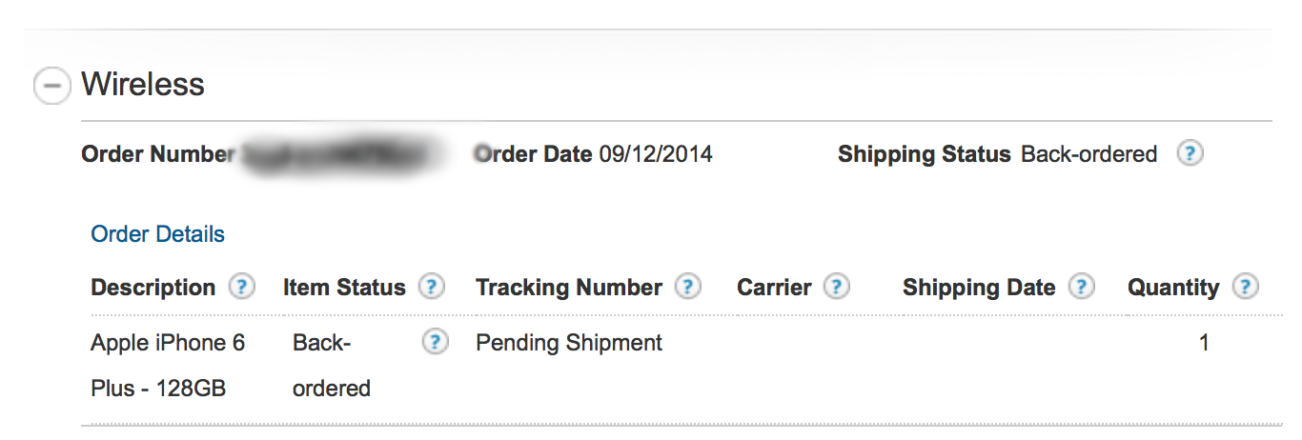Click the Description column help icon
The image size is (1302, 440).
coord(242,287)
